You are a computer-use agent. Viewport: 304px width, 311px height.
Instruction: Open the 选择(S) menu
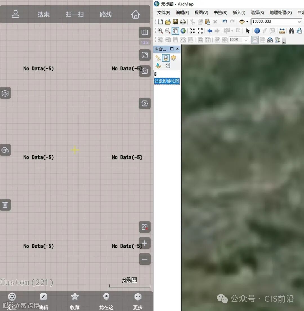coord(257,13)
